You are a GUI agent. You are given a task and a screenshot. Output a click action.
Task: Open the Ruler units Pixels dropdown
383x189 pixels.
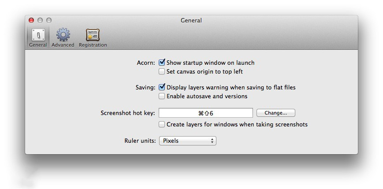(188, 141)
